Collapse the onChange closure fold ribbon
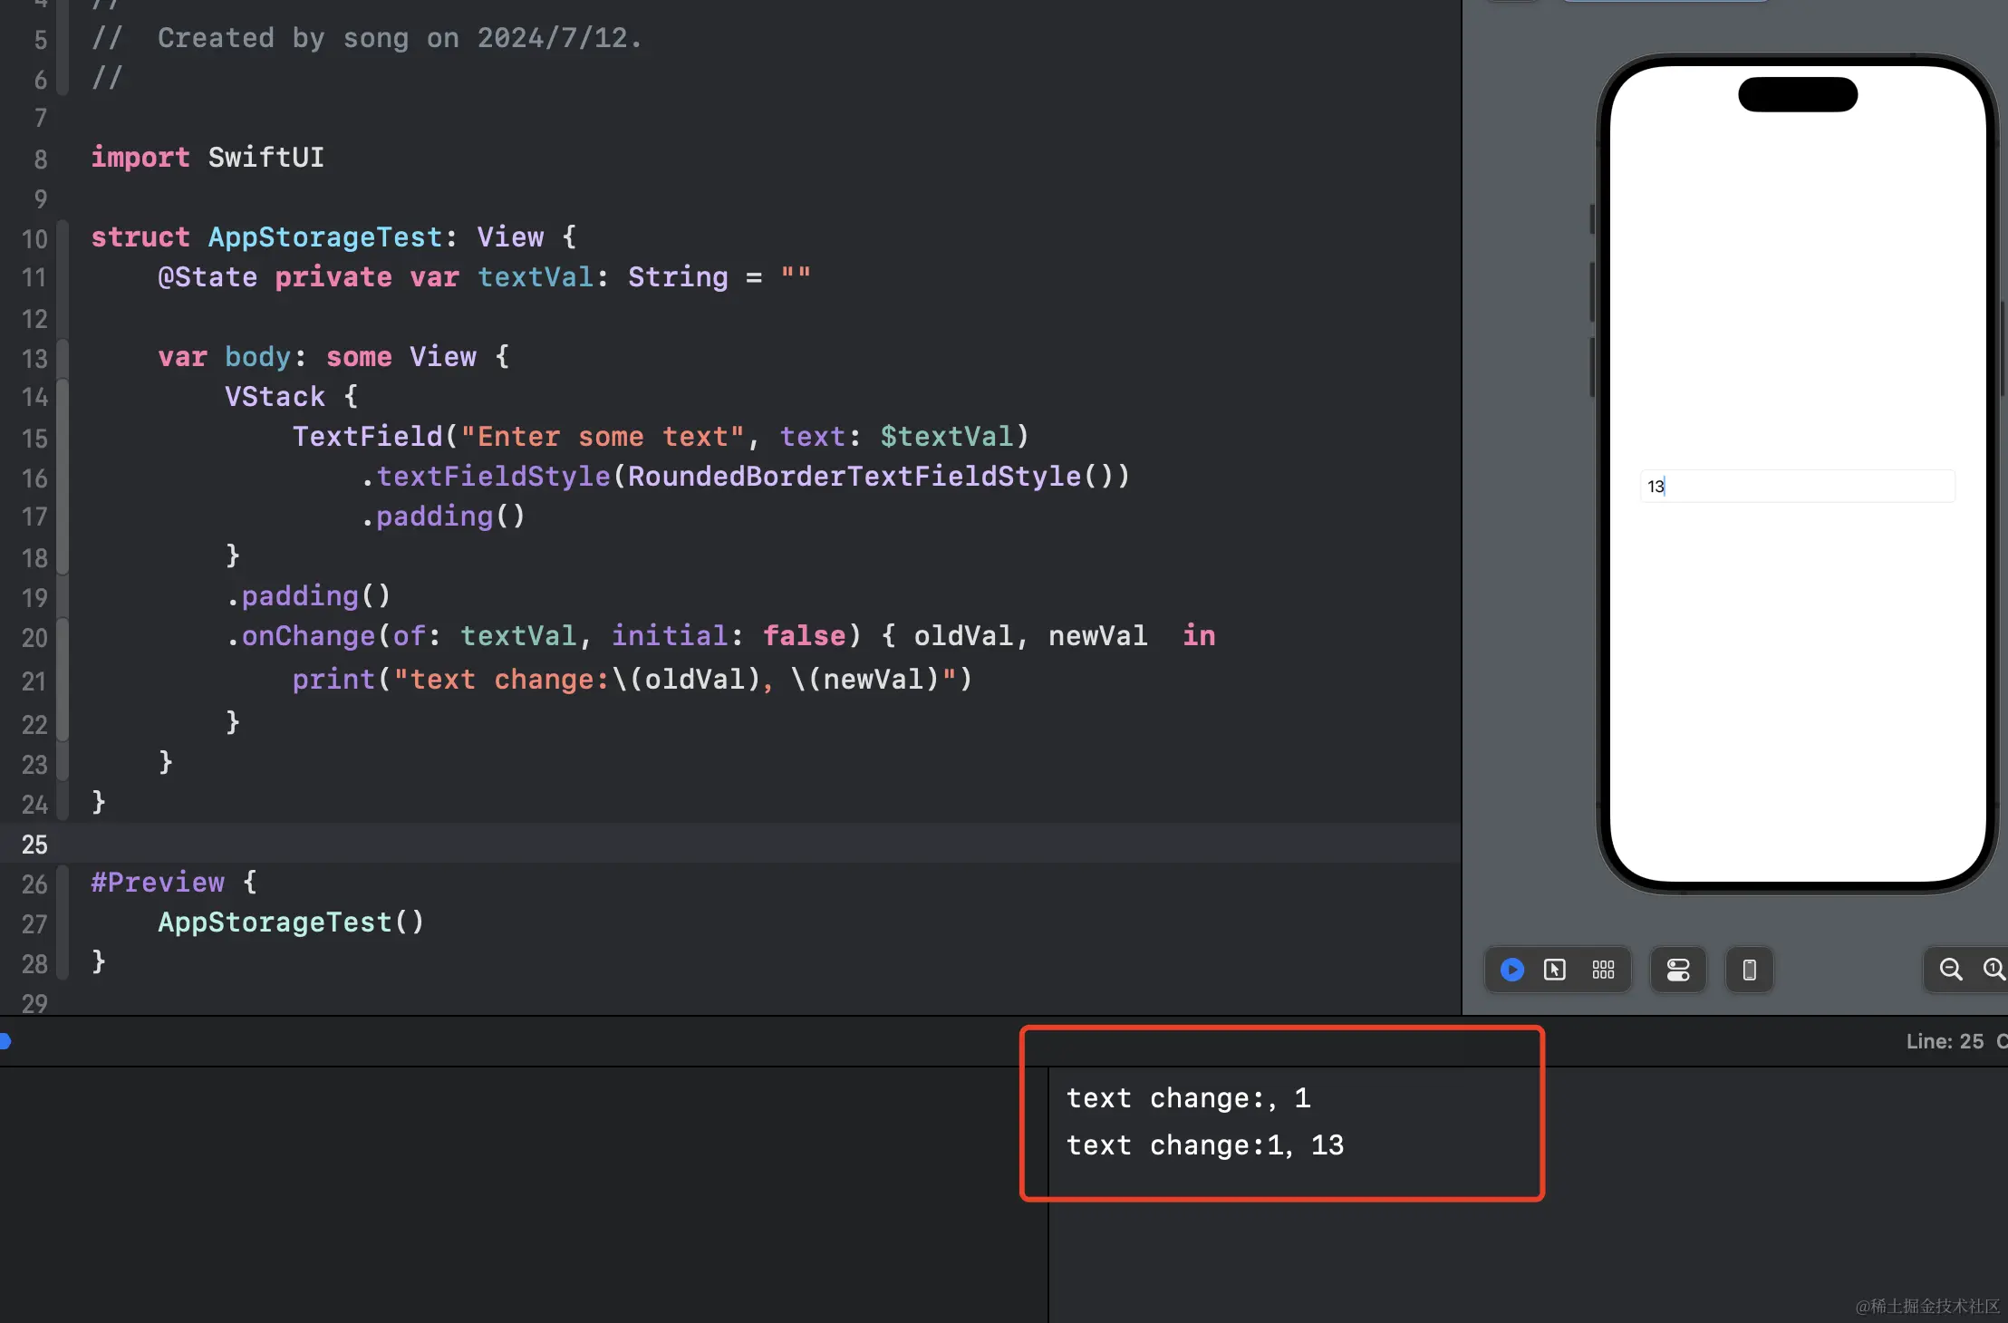Viewport: 2008px width, 1323px height. coord(63,680)
